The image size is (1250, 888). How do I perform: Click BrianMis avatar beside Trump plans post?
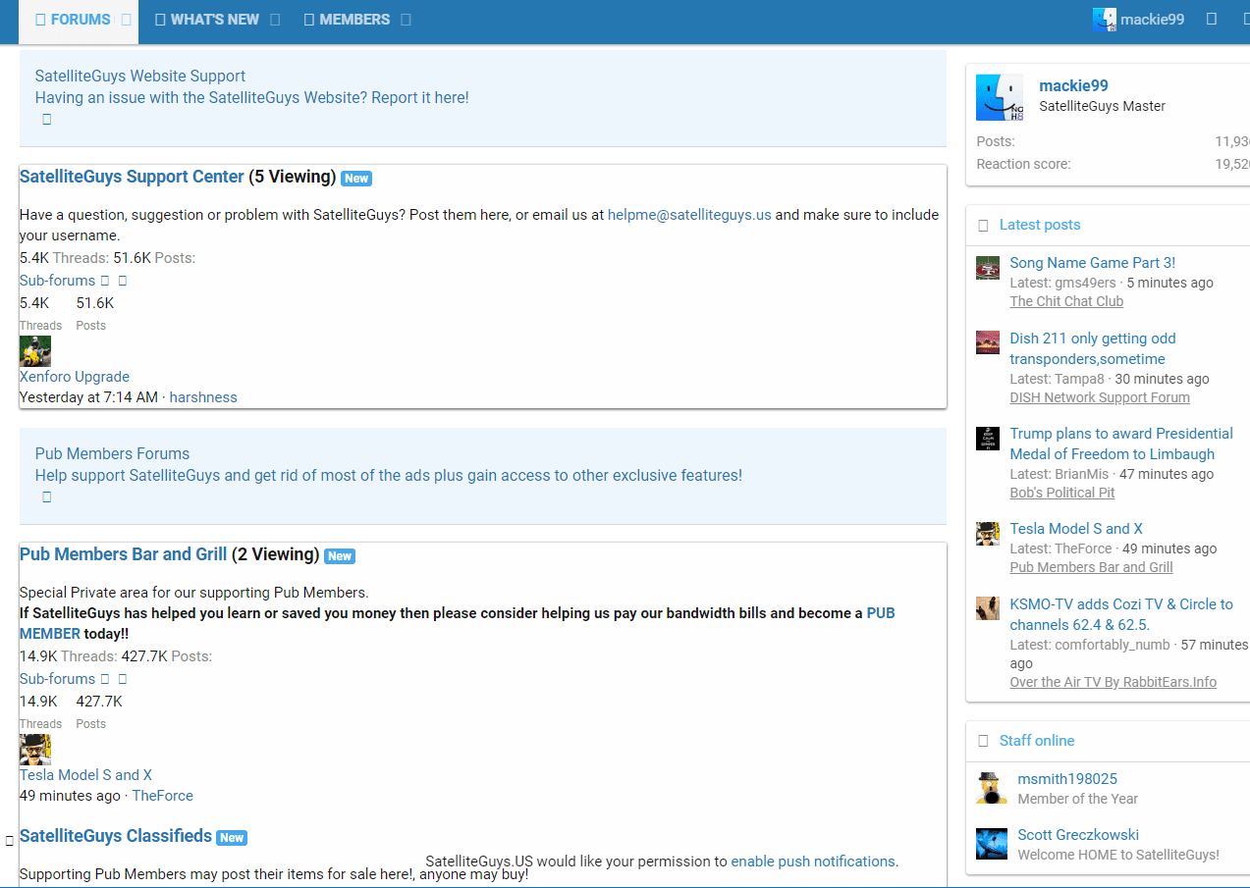987,438
